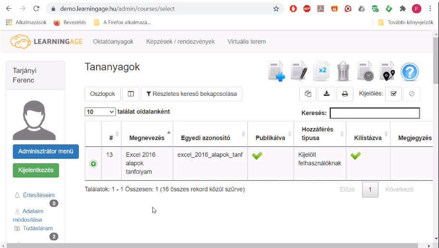
Task: Select all rows with Kijelölés checkbox button
Action: coord(393,94)
